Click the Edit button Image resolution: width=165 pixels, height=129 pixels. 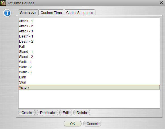point(66,113)
